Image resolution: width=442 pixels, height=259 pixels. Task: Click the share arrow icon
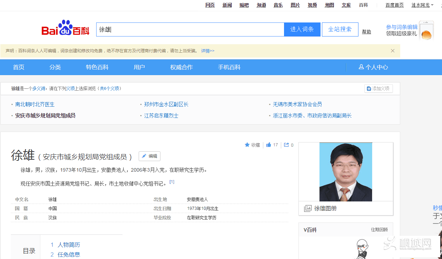coord(286,145)
